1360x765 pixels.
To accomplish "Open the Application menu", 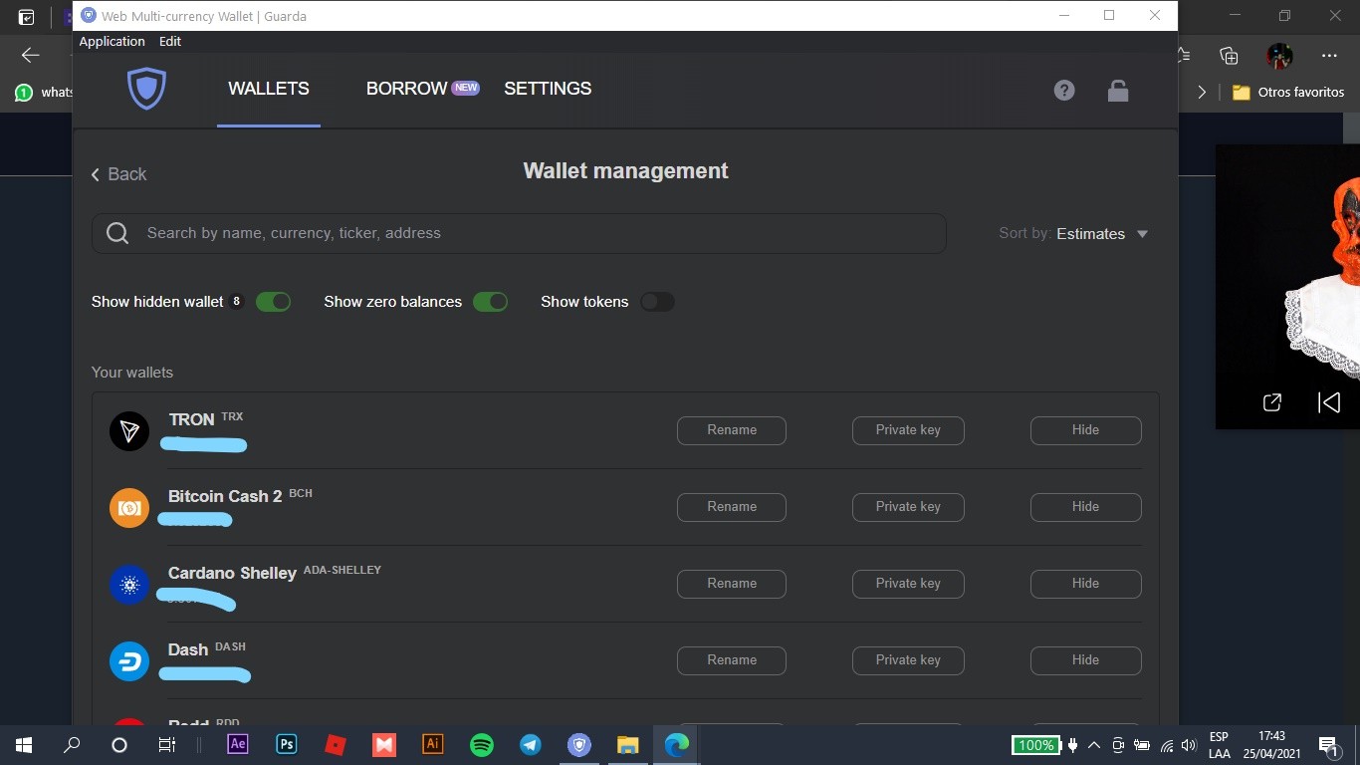I will [x=112, y=41].
